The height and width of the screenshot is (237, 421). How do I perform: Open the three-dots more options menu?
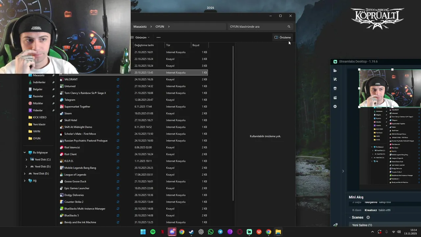point(159,38)
